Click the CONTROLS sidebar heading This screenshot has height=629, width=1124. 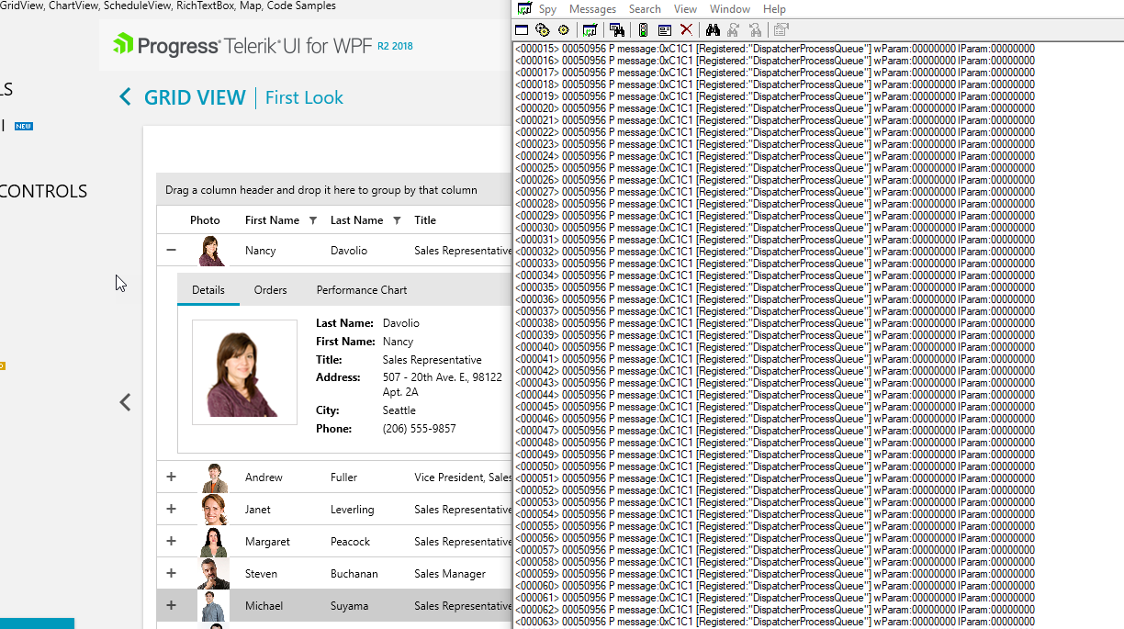(44, 191)
